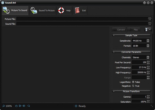Image resolution: width=155 pixels, height=110 pixels.
Task: Browse for a Picture File
Action: tap(150, 19)
